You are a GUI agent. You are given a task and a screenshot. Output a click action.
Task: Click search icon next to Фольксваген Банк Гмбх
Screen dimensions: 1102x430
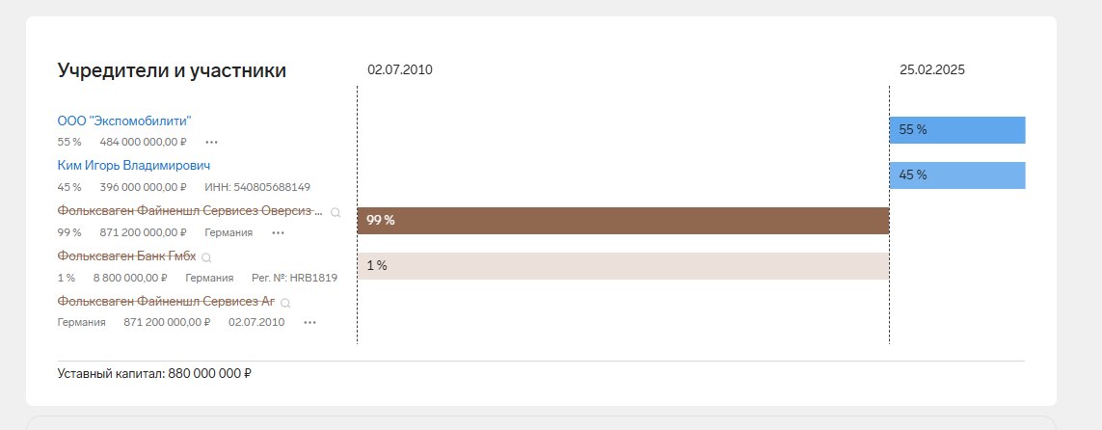[206, 257]
